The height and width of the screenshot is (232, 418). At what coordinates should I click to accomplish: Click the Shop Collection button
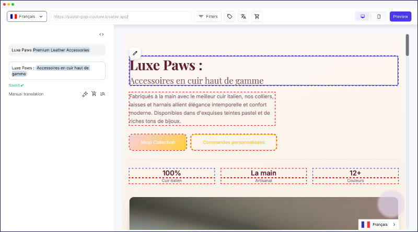point(158,142)
